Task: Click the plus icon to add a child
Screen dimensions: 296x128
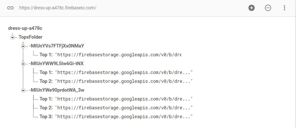Action: tap(251, 8)
